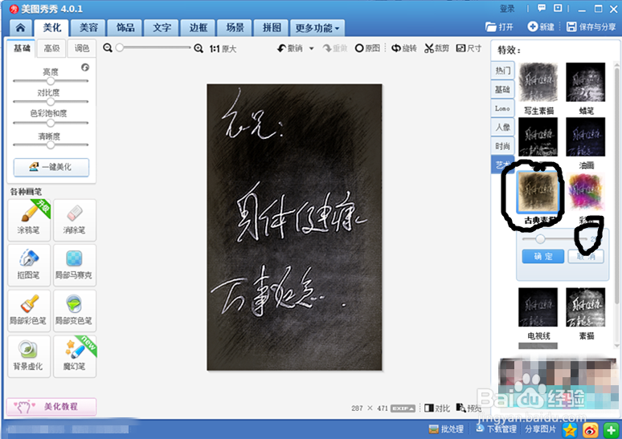Show the original with 原图
This screenshot has height=439, width=622.
[367, 48]
